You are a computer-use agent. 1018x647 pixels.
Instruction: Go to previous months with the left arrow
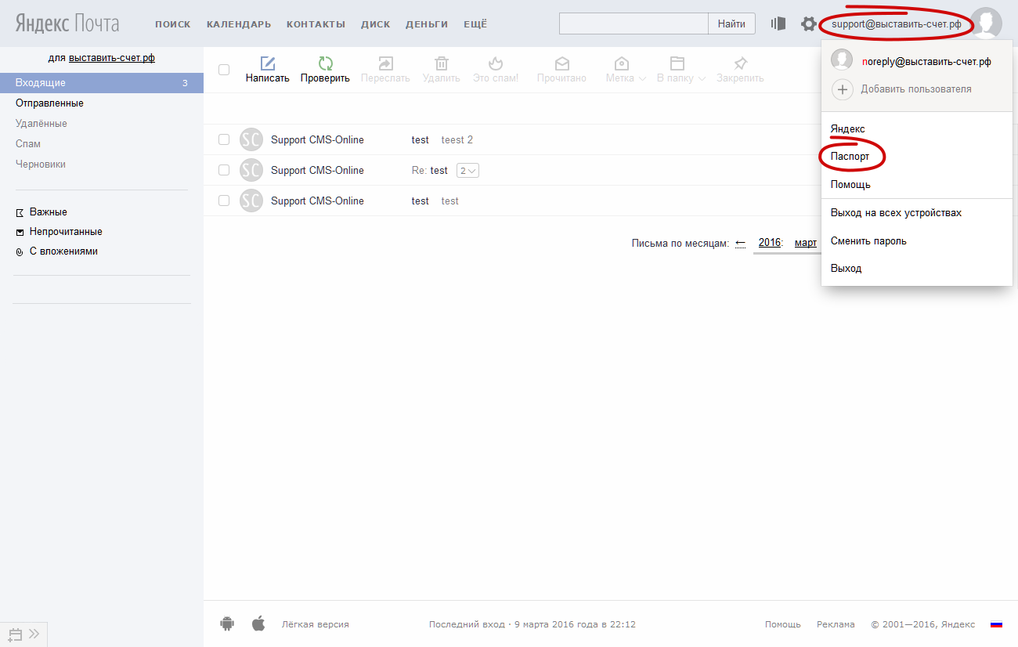click(741, 243)
